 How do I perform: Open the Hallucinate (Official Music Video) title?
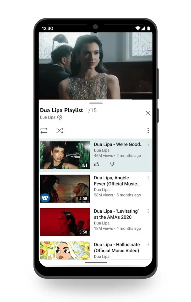point(117,248)
